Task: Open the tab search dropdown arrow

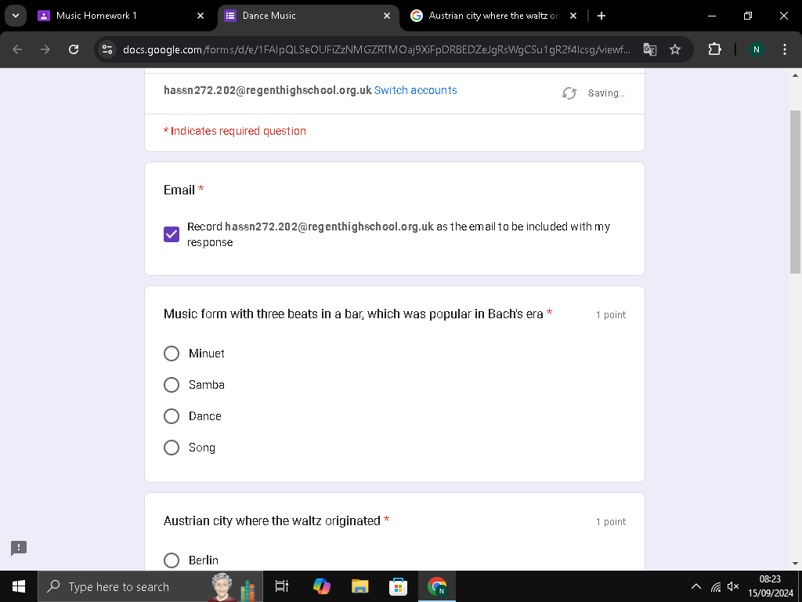Action: point(16,16)
